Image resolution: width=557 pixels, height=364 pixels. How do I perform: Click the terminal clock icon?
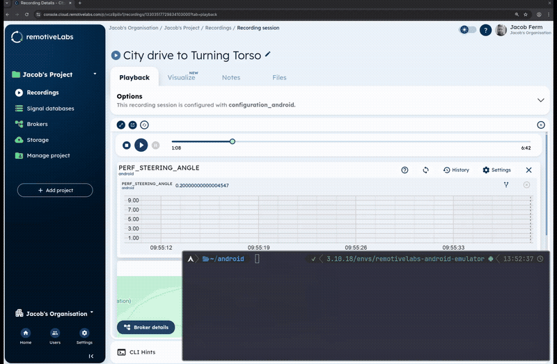540,259
